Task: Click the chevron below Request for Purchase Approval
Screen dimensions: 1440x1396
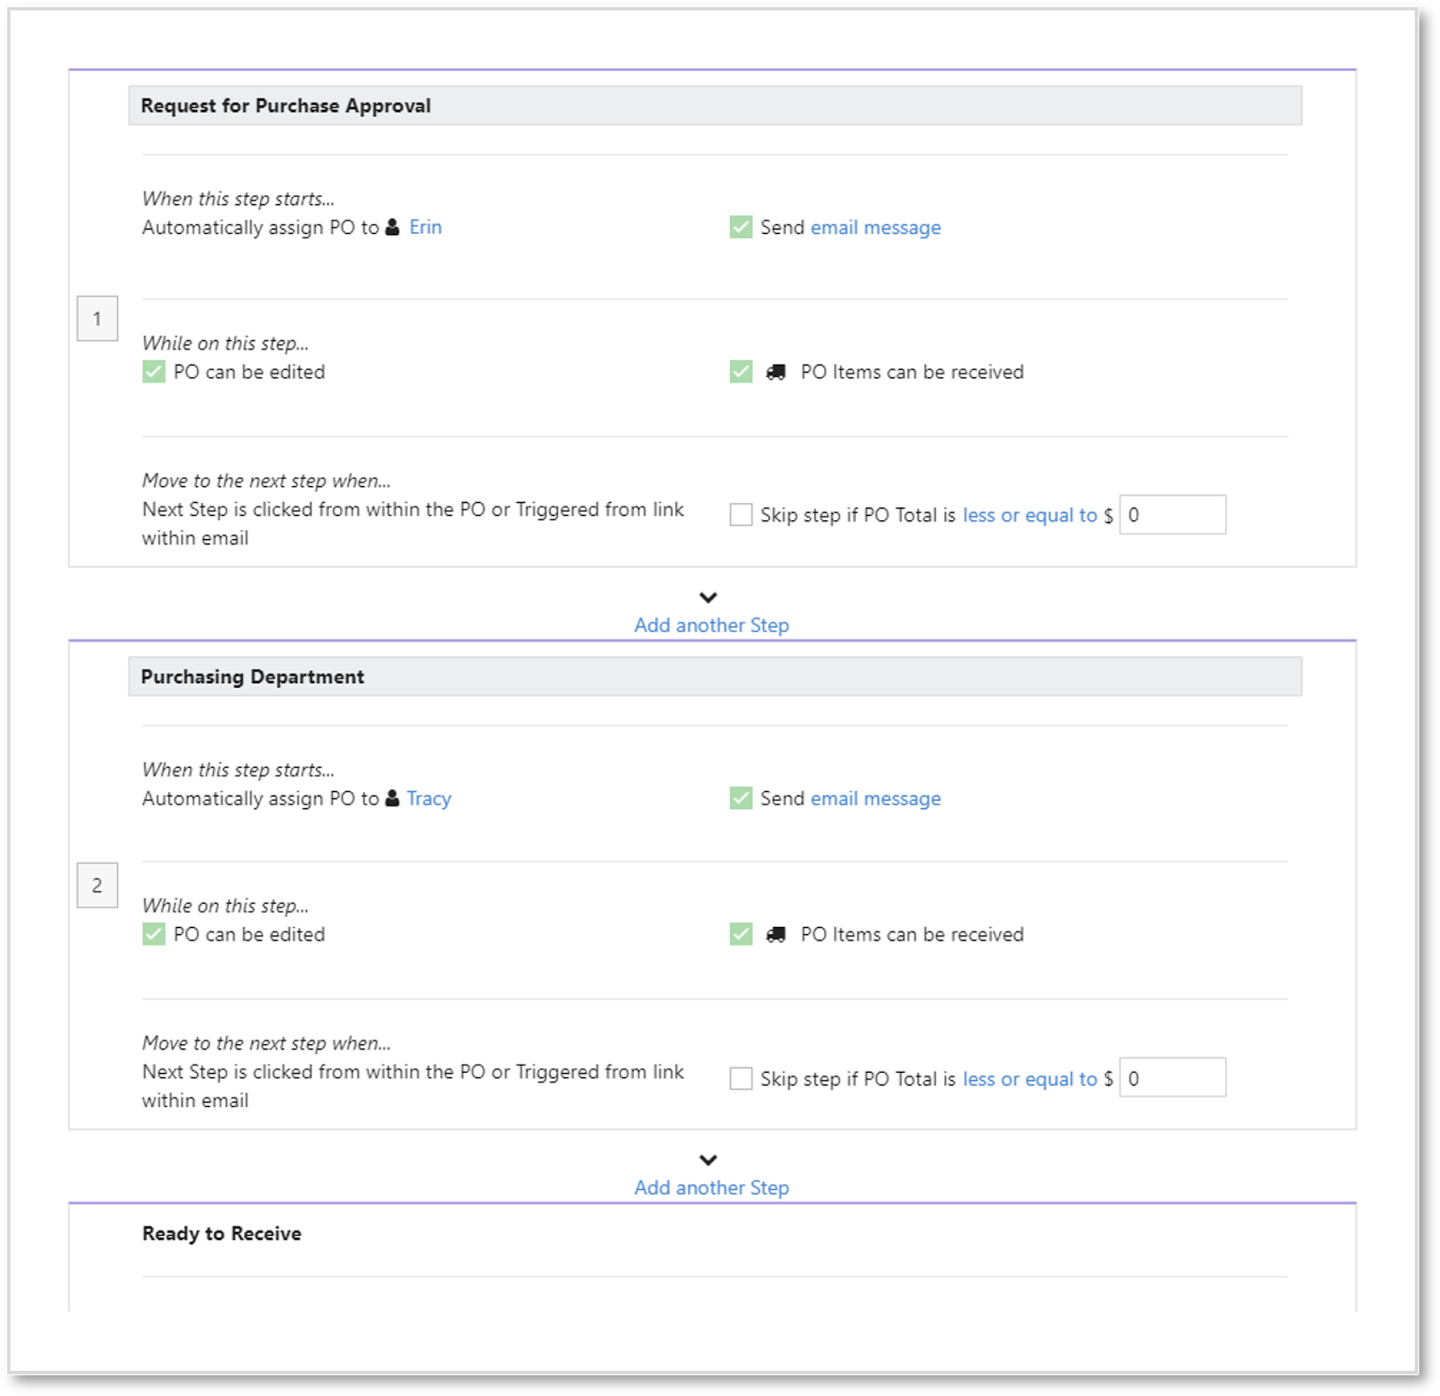Action: (x=708, y=598)
